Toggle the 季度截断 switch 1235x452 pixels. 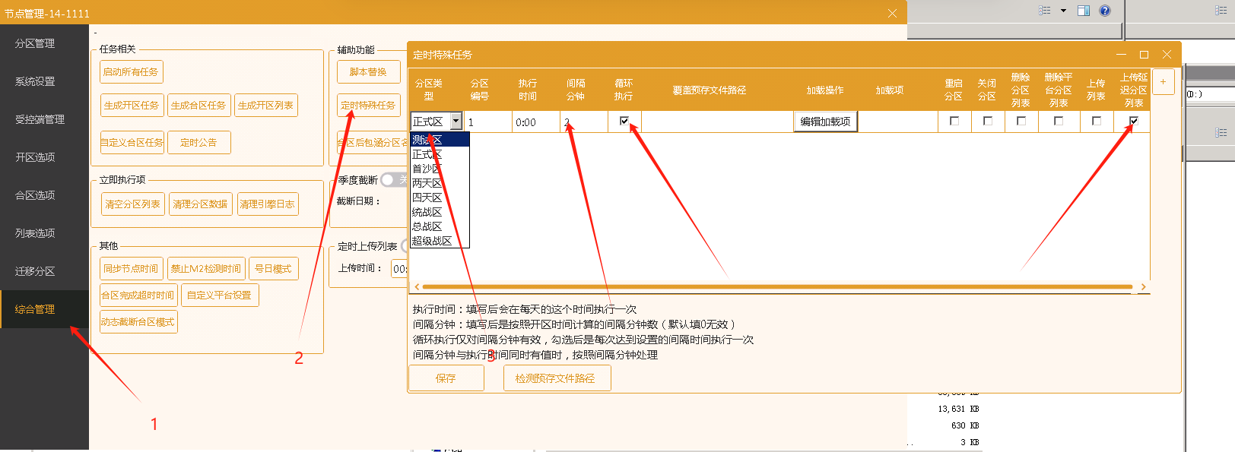(394, 180)
